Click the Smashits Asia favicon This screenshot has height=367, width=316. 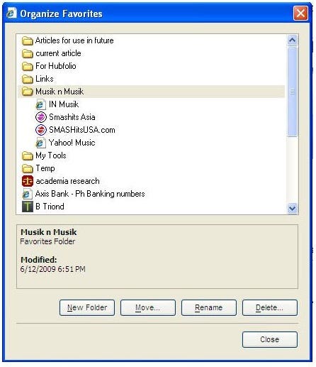click(x=41, y=117)
